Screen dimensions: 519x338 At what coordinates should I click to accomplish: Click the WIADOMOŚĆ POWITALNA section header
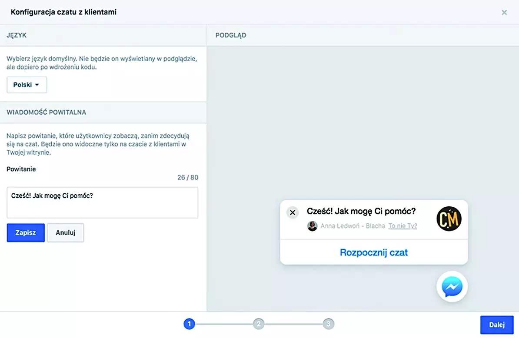pos(46,112)
